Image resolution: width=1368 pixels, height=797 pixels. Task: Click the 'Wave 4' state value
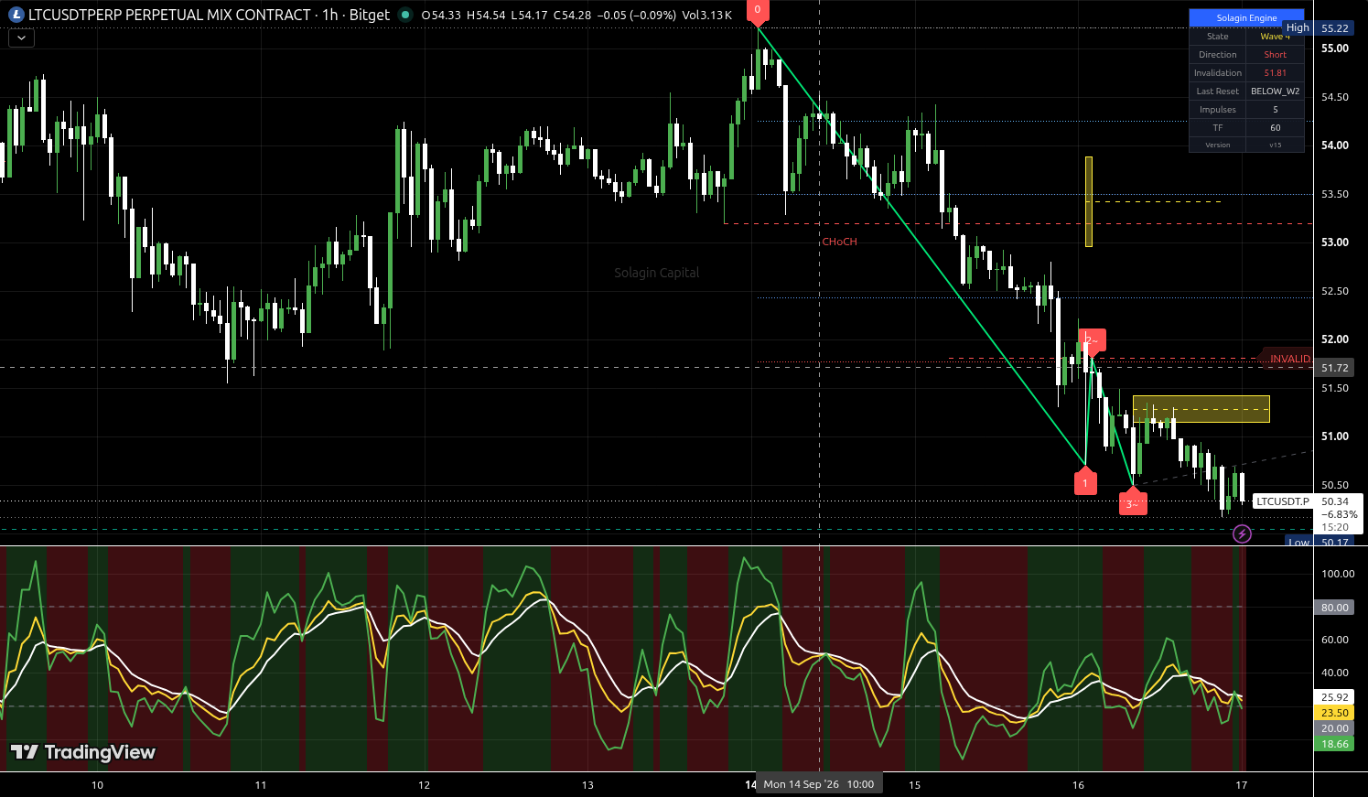point(1275,37)
